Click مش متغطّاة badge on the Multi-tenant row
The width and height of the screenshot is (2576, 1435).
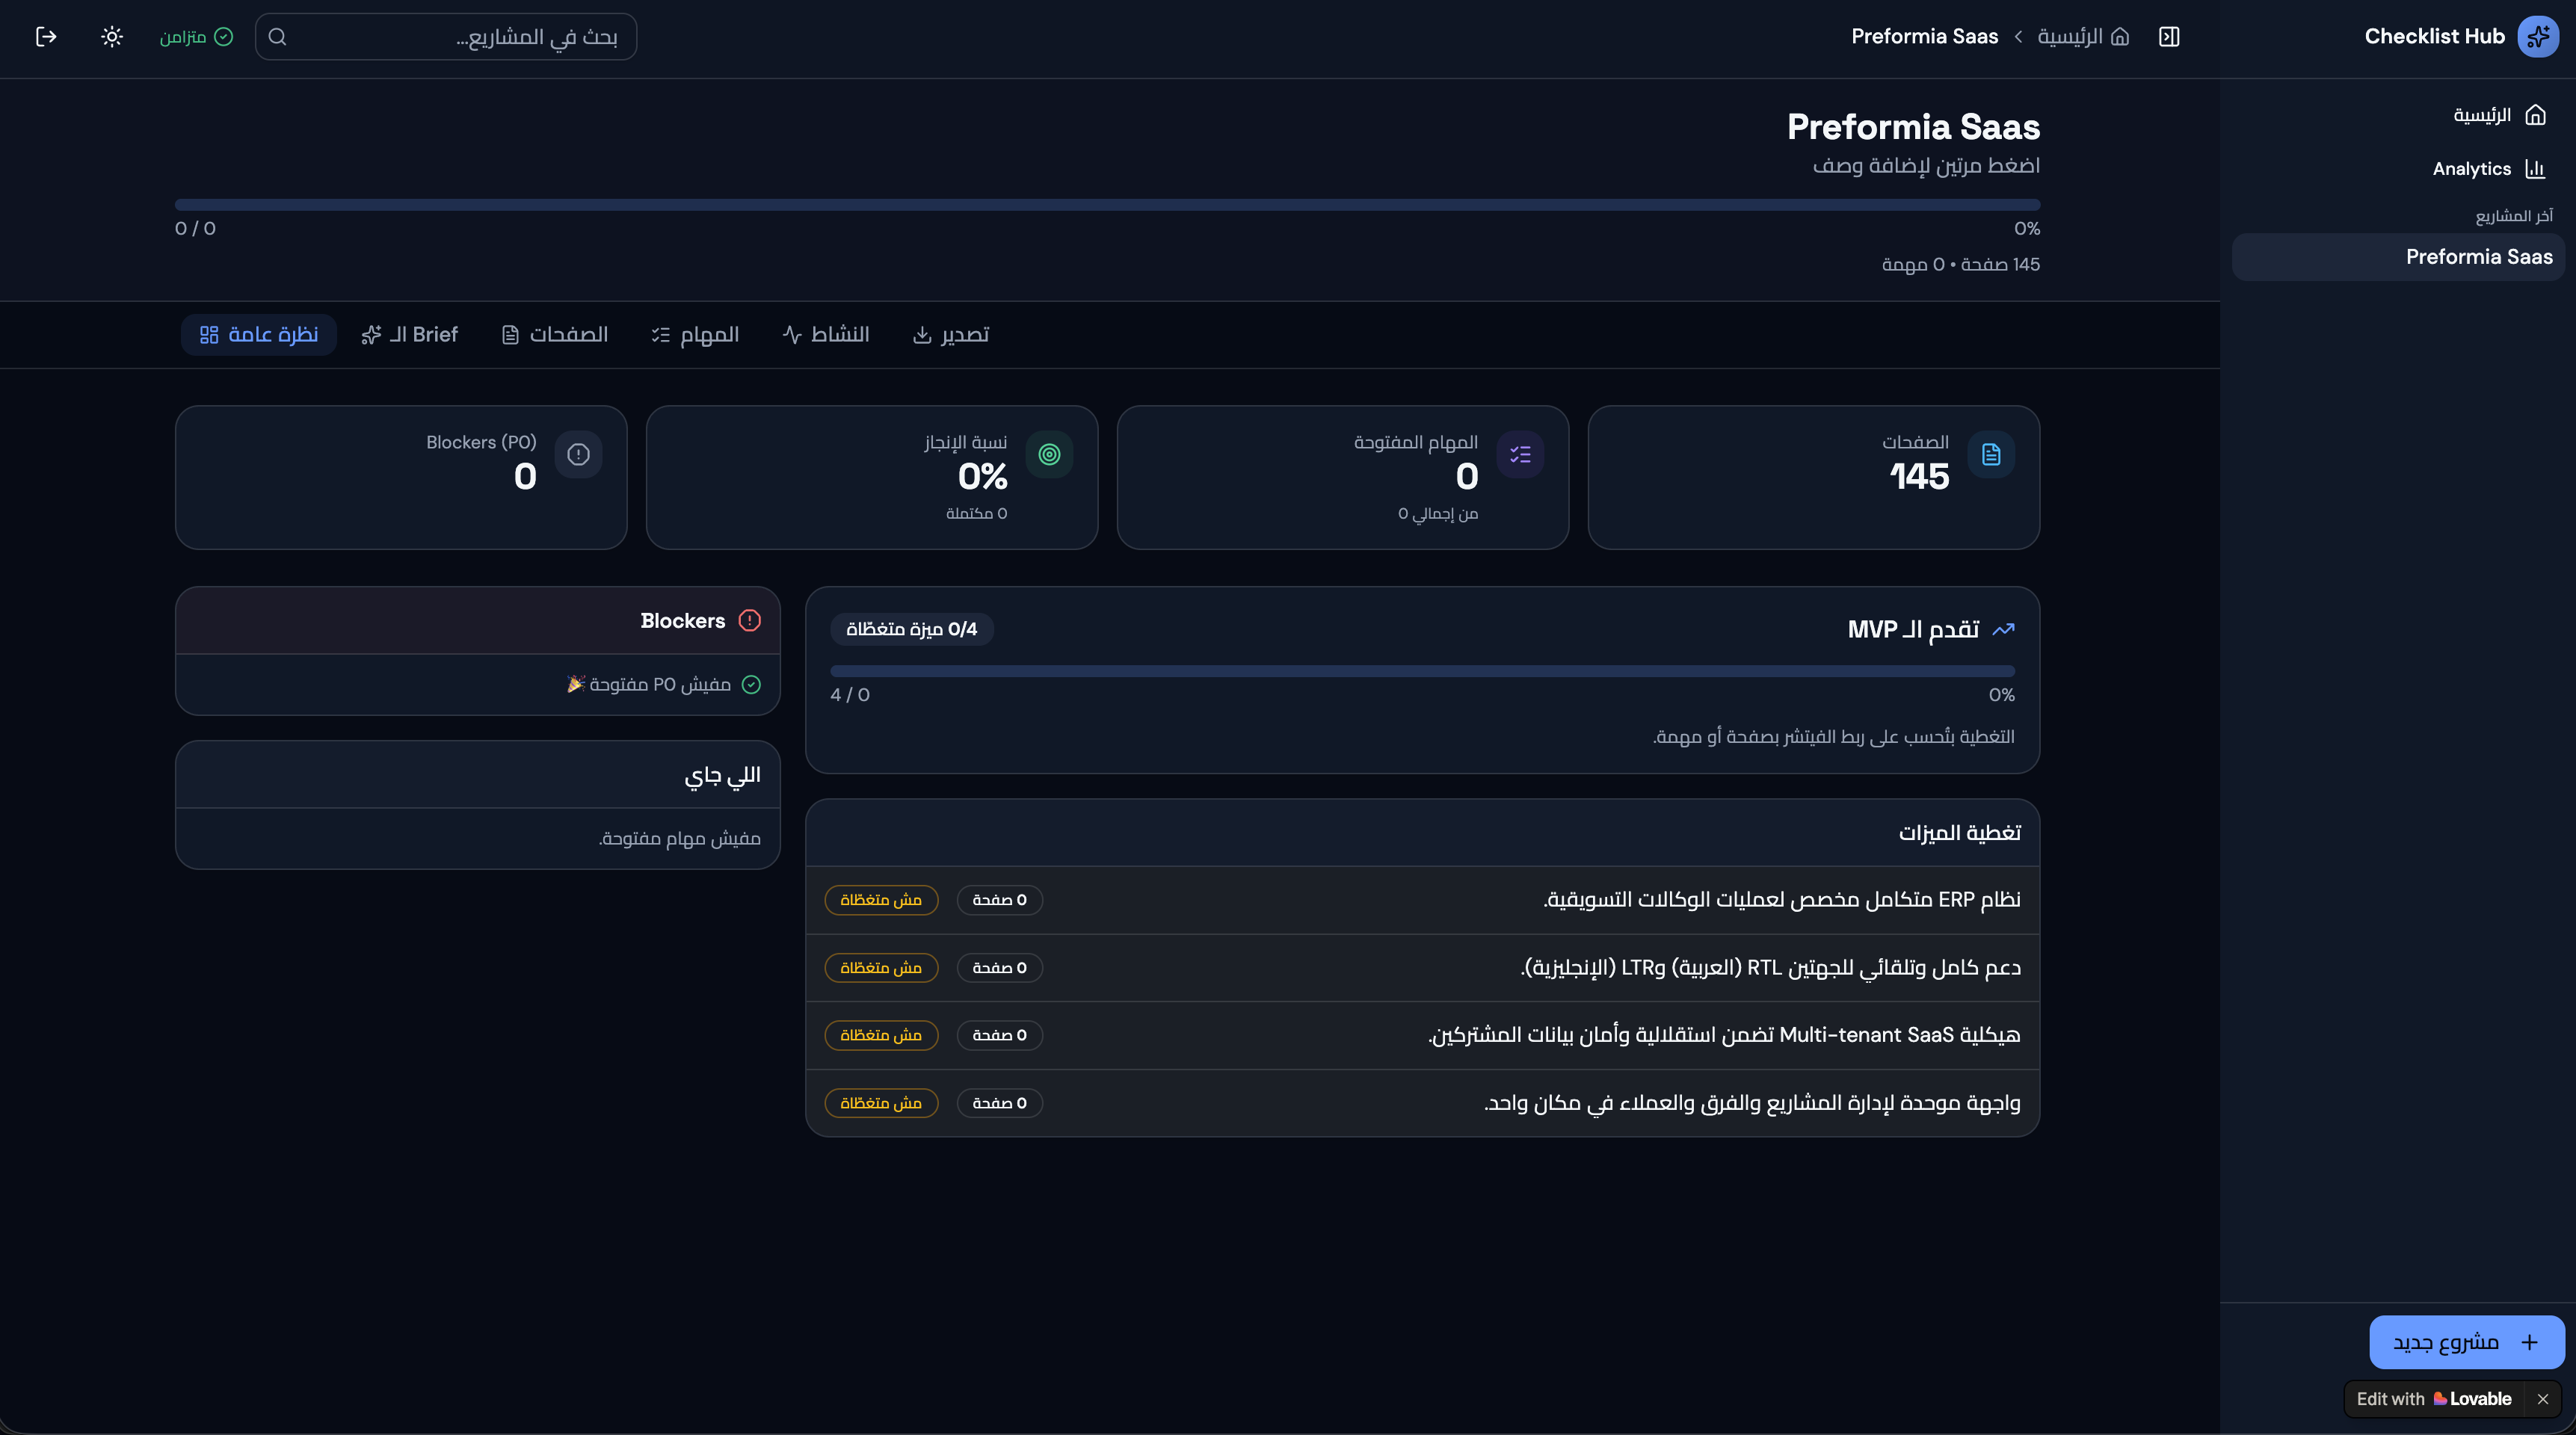click(881, 1035)
